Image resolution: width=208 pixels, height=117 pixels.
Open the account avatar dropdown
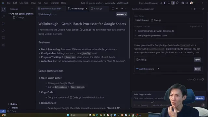point(192,3)
